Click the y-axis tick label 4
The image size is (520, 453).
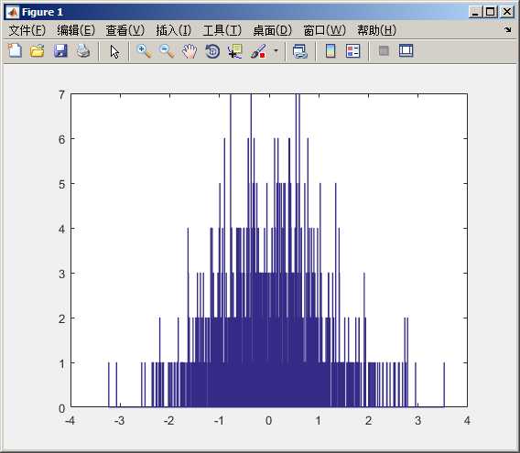[x=61, y=229]
